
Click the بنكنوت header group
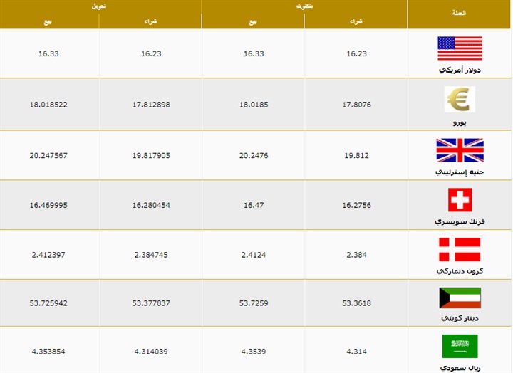[x=305, y=6]
